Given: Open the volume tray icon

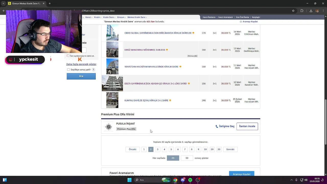Looking at the screenshot, I should pyautogui.click(x=306, y=180).
